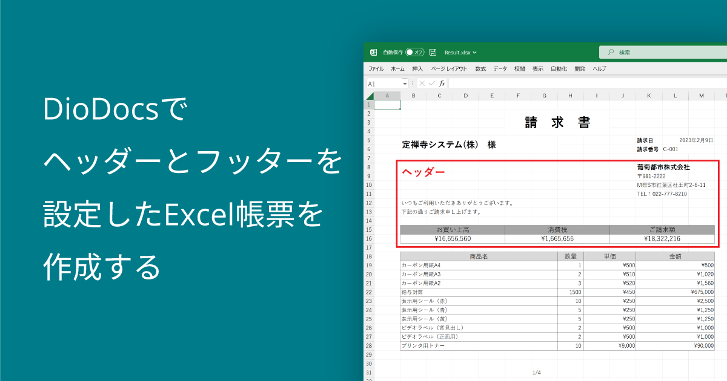The width and height of the screenshot is (727, 381).
Task: Select the 数式 (Formulas) ribbon option
Action: (479, 68)
